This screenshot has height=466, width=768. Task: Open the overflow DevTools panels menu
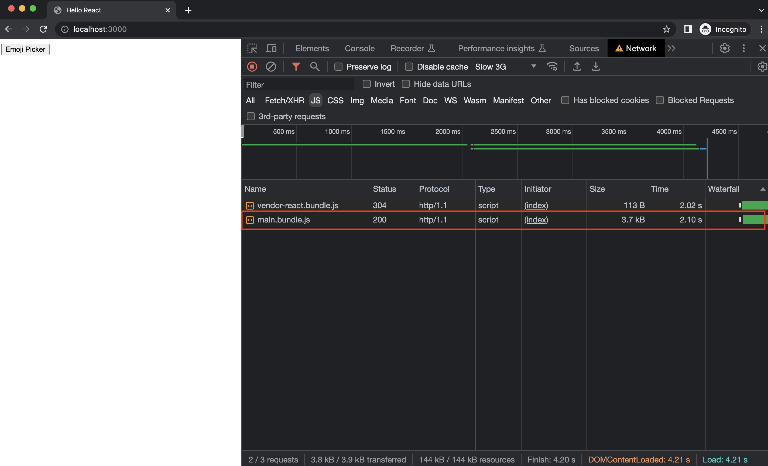click(x=672, y=48)
